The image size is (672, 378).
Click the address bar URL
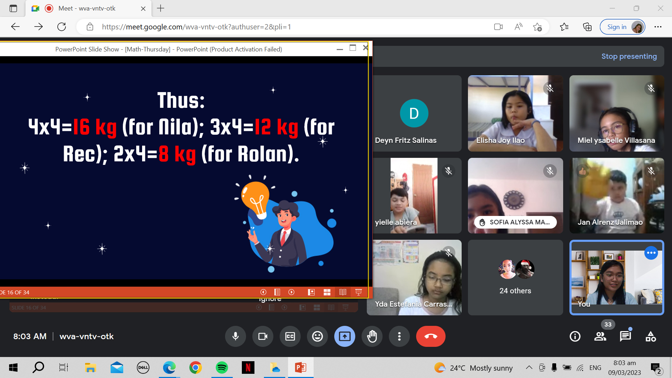[x=196, y=27]
